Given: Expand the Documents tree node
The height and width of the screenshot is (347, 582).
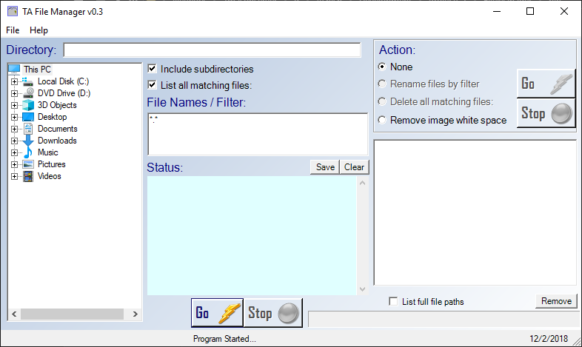Looking at the screenshot, I should click(x=14, y=129).
